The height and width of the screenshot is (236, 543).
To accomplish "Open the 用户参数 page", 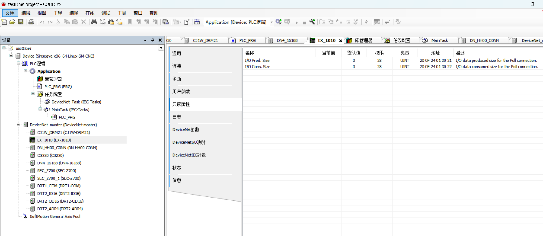I will click(181, 91).
